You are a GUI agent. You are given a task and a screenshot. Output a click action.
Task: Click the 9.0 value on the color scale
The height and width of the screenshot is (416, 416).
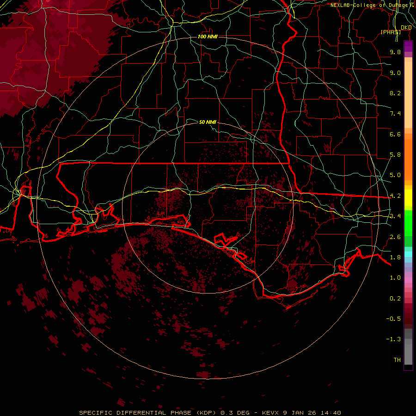395,73
